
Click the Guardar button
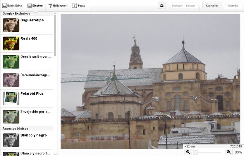tap(233, 5)
